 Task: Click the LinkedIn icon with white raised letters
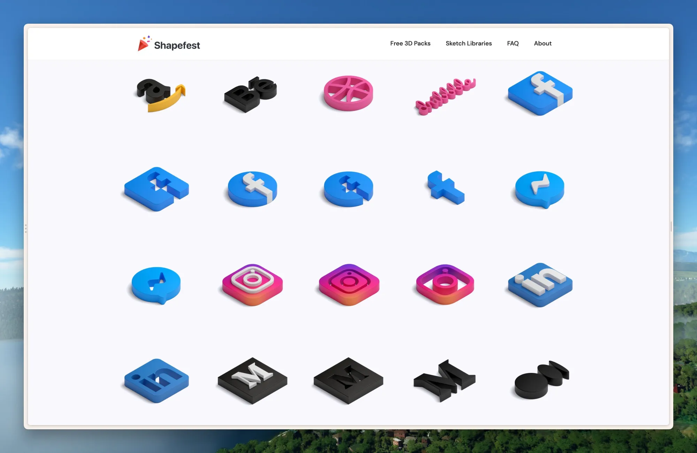pos(540,284)
